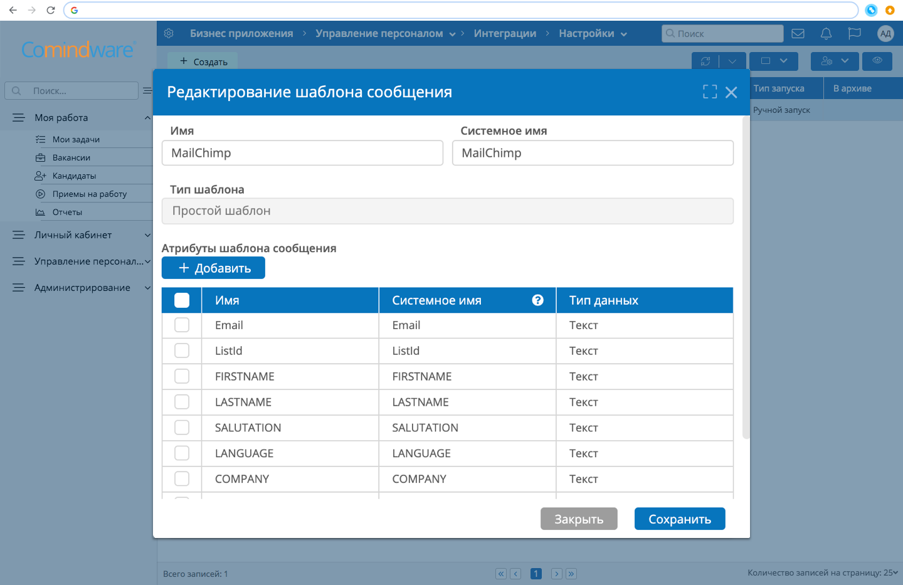Image resolution: width=903 pixels, height=585 pixels.
Task: Open the help tooltip in Системное имя column
Action: pos(537,300)
